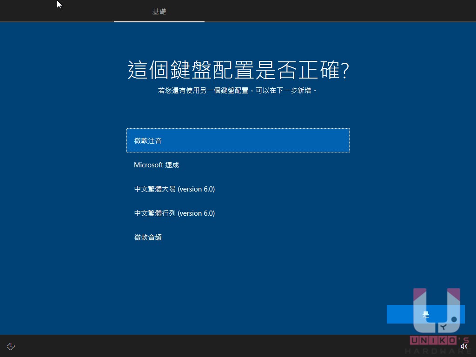Select 中文繁體大易 (version 6.0)
Screen dimensions: 476x357
238,189
